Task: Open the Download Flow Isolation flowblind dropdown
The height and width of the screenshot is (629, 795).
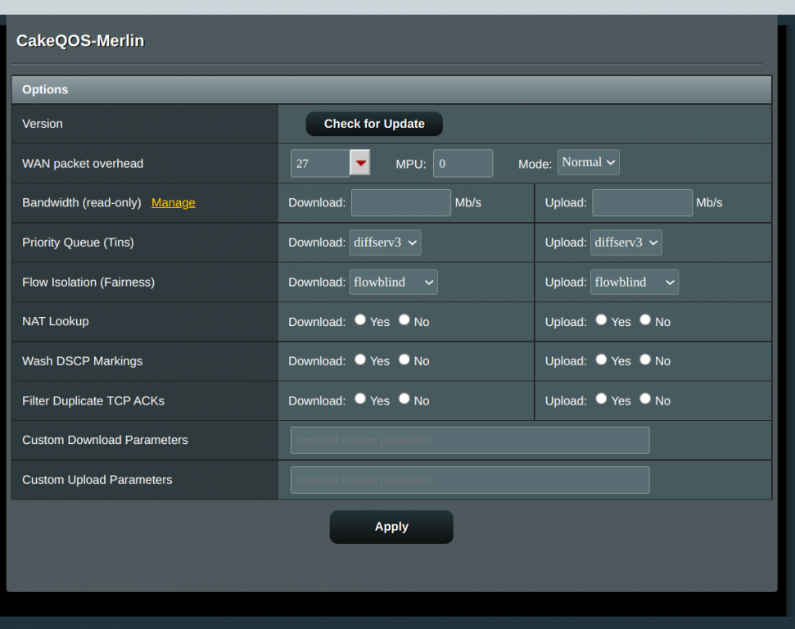Action: click(394, 282)
